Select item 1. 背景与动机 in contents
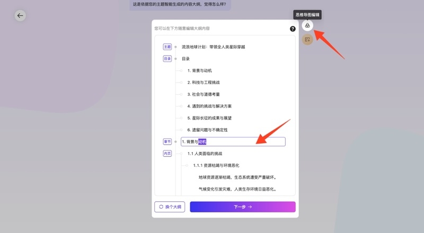Viewport: 424px width, 233px height. tap(200, 70)
